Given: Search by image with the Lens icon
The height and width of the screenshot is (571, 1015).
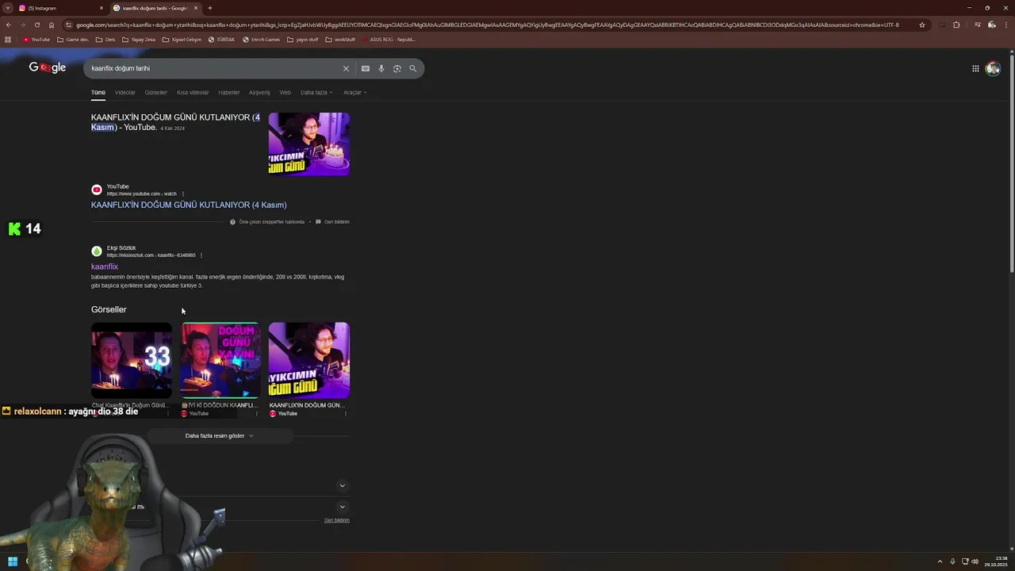Looking at the screenshot, I should (397, 68).
